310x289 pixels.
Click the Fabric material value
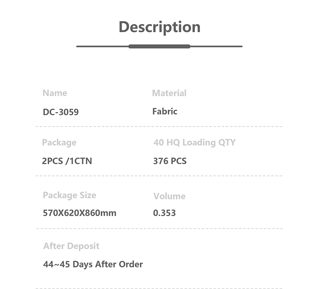coord(165,112)
